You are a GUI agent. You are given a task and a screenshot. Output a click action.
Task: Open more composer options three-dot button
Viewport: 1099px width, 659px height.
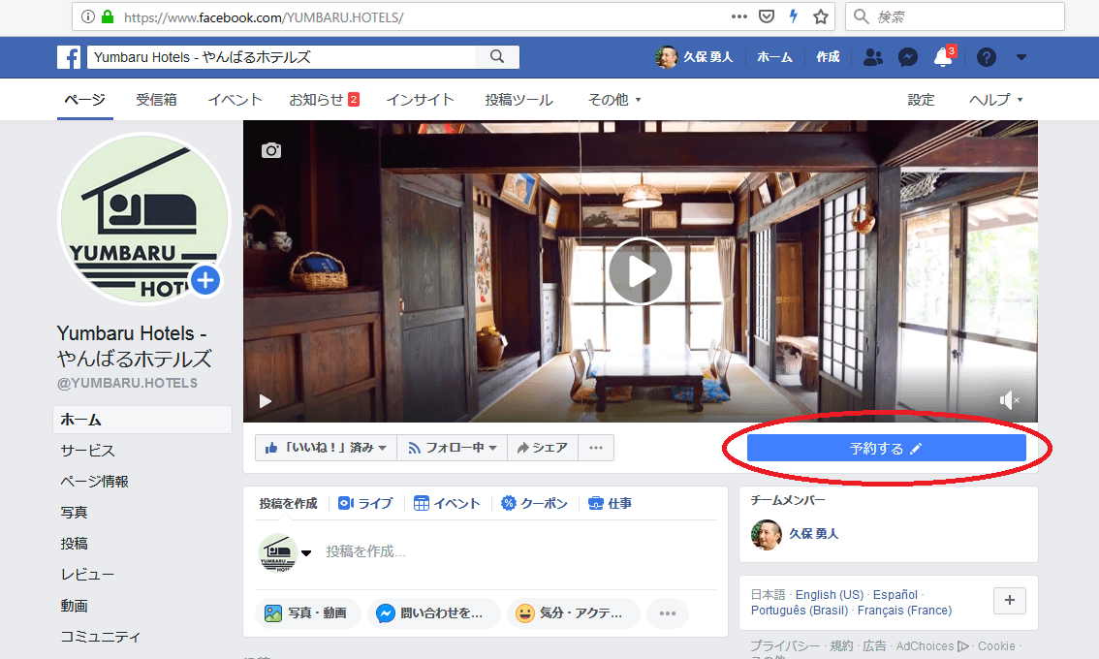pos(667,613)
